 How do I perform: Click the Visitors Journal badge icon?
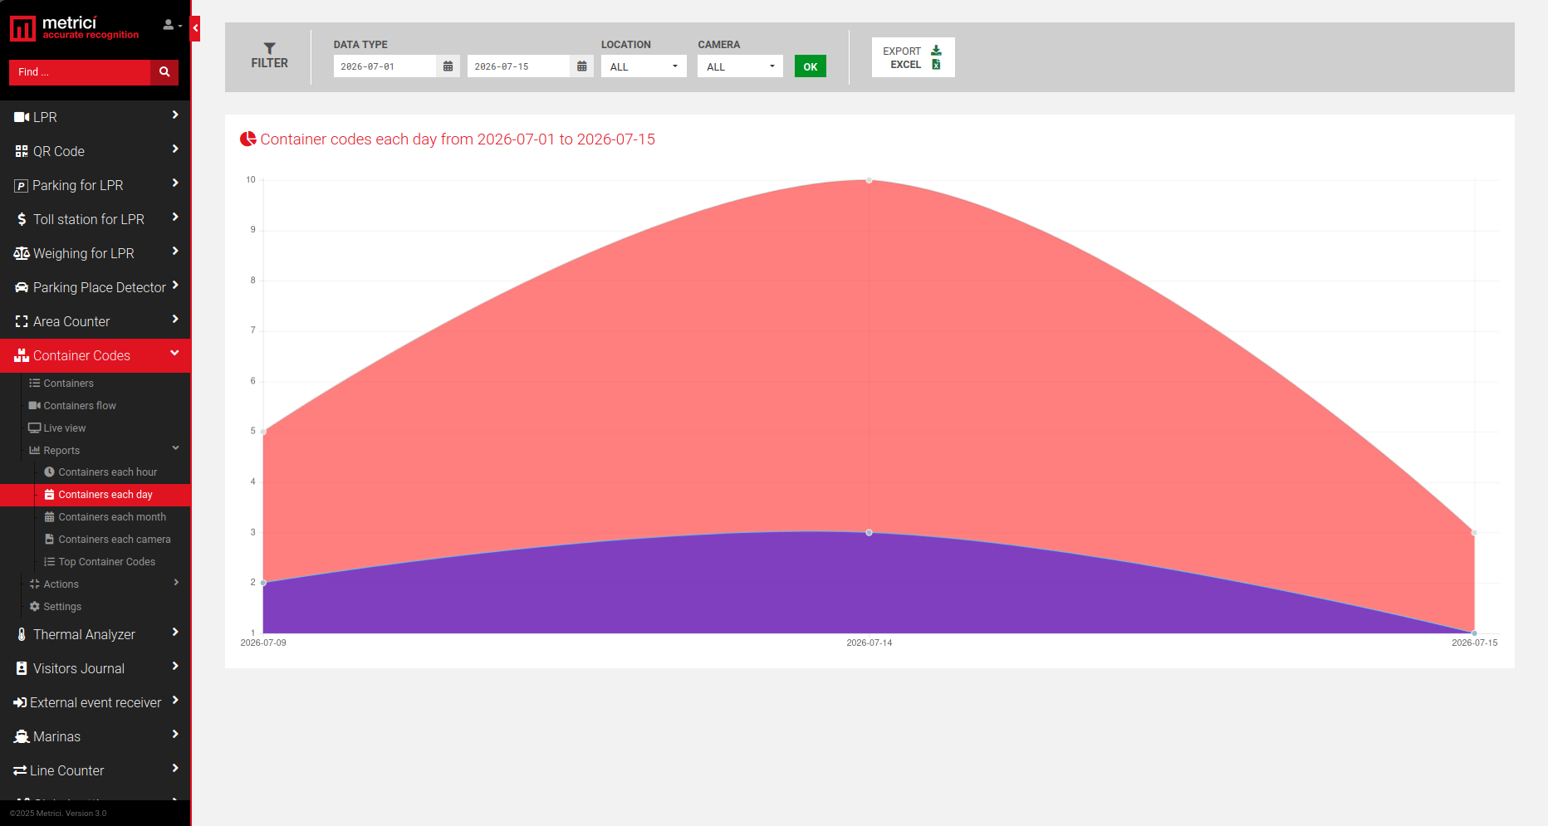click(x=22, y=668)
